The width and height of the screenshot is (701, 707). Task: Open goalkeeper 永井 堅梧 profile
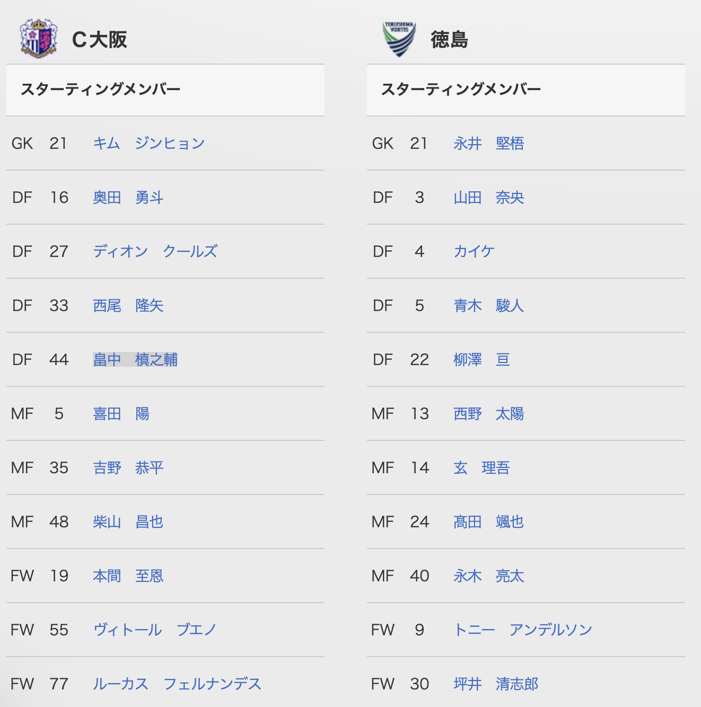(x=489, y=144)
